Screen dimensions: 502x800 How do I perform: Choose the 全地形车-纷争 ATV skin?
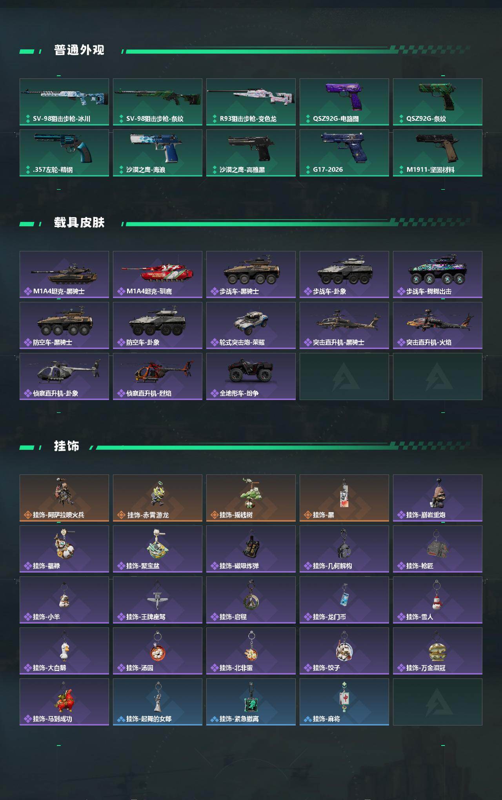251,376
